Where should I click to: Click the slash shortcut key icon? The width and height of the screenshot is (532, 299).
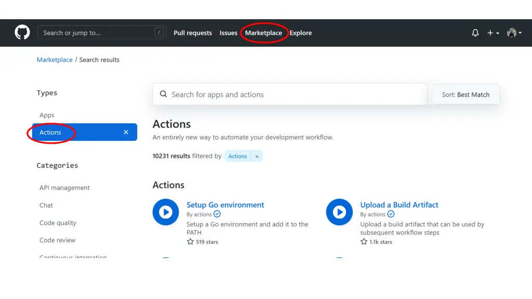[159, 33]
